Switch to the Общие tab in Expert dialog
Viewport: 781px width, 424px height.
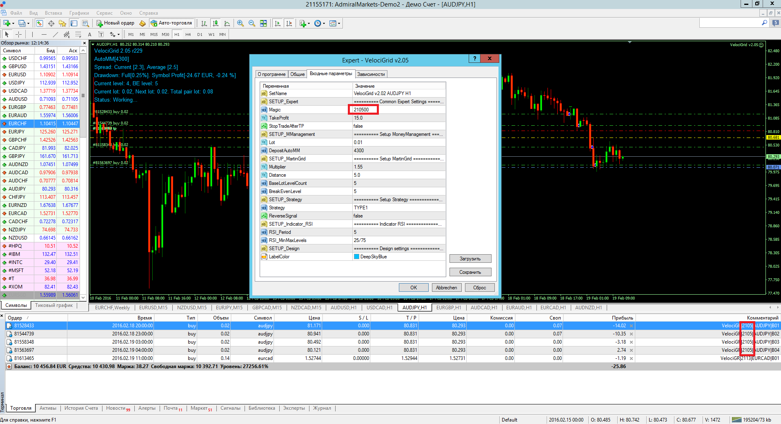point(297,74)
